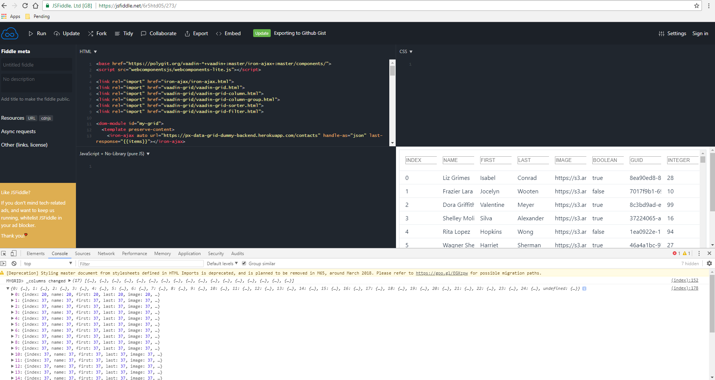Image resolution: width=715 pixels, height=380 pixels.
Task: Go back in the browser
Action: click(x=4, y=6)
